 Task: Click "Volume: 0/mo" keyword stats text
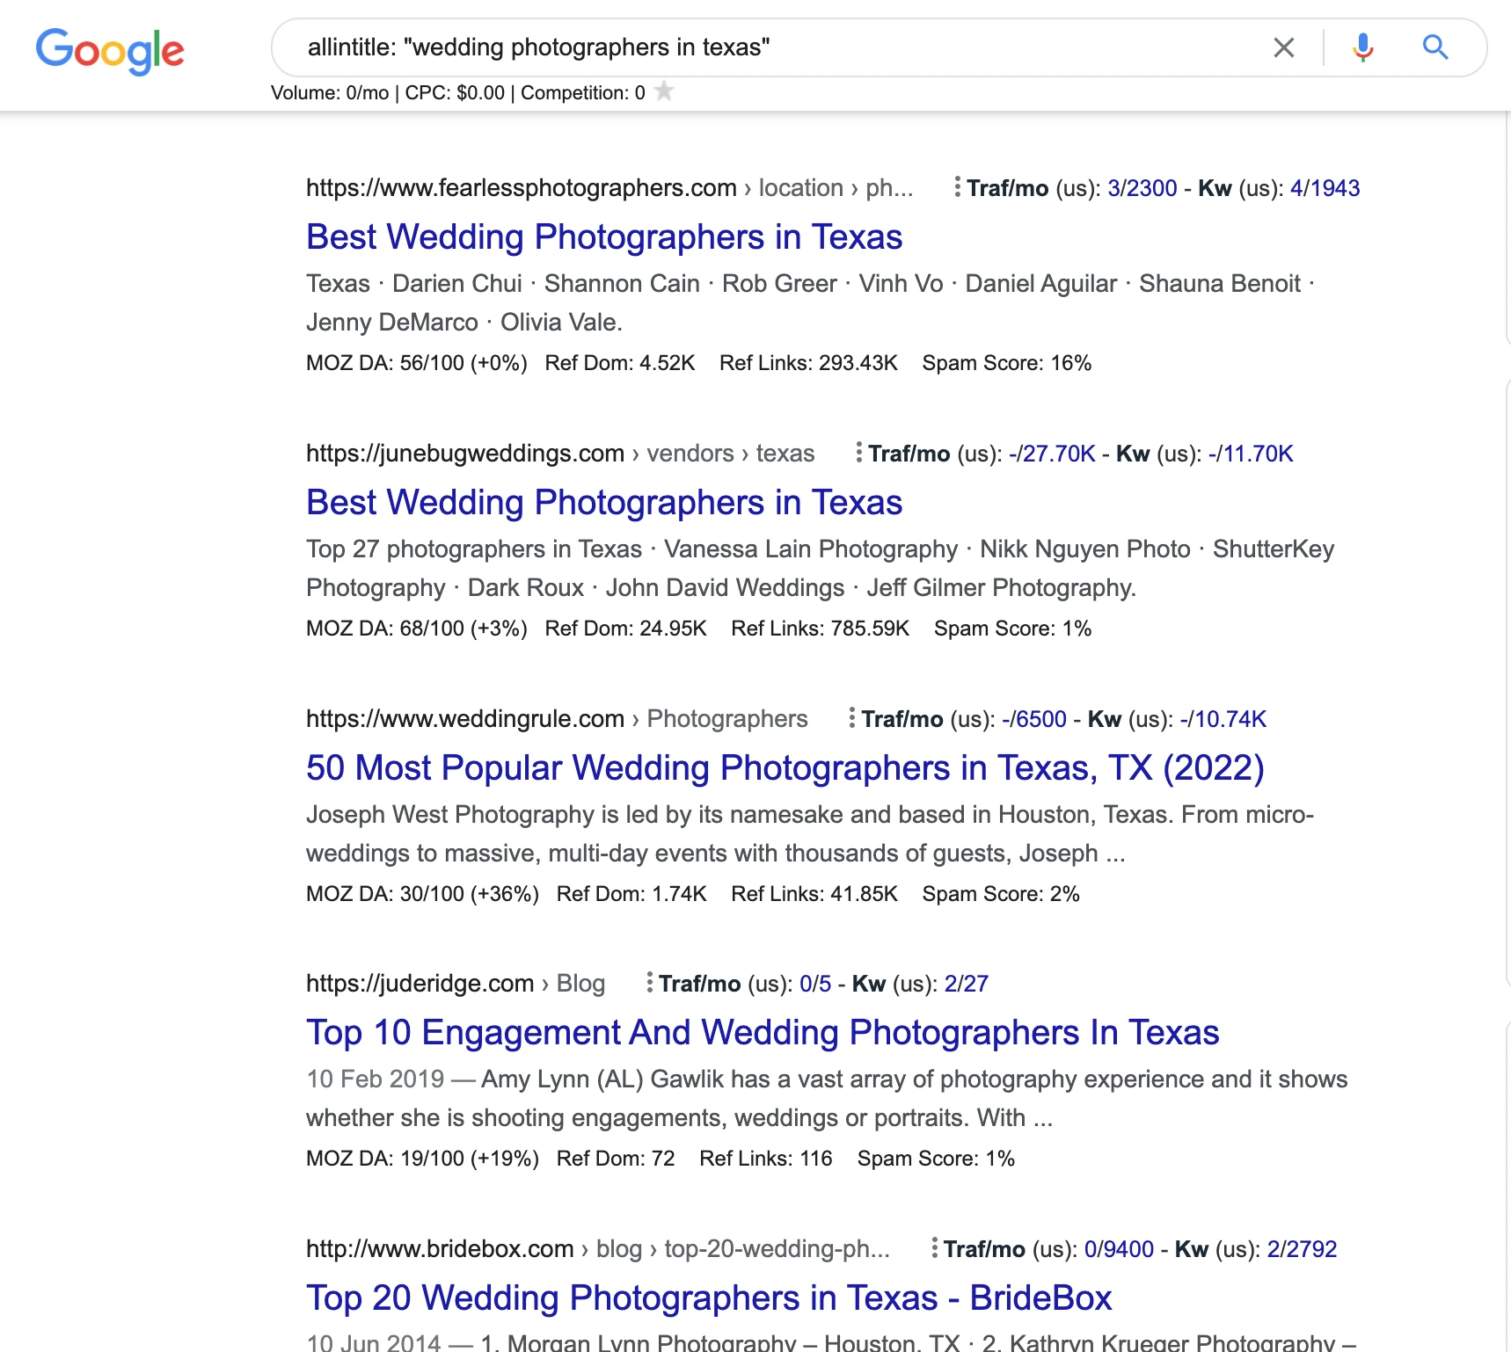tap(330, 92)
